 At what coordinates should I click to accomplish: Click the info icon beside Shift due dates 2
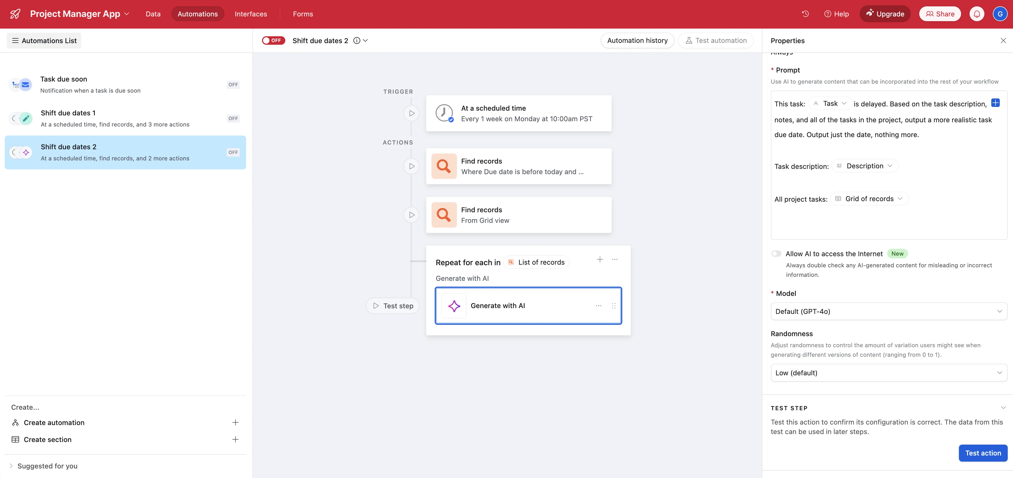[357, 40]
